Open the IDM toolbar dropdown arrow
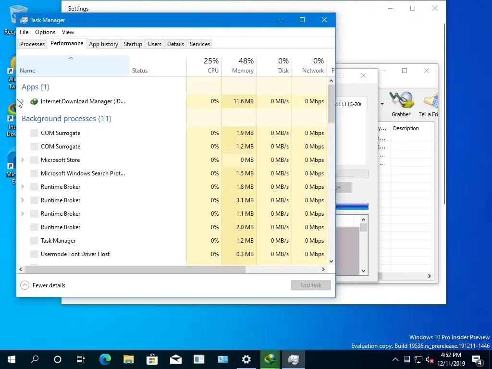492x369 pixels. (x=382, y=104)
